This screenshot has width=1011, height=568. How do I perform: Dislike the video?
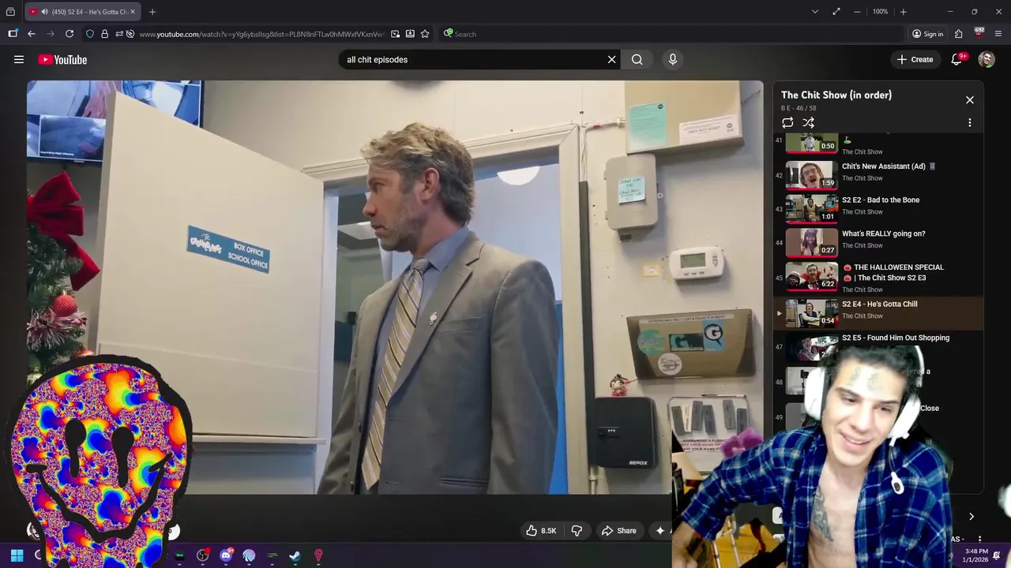click(577, 531)
